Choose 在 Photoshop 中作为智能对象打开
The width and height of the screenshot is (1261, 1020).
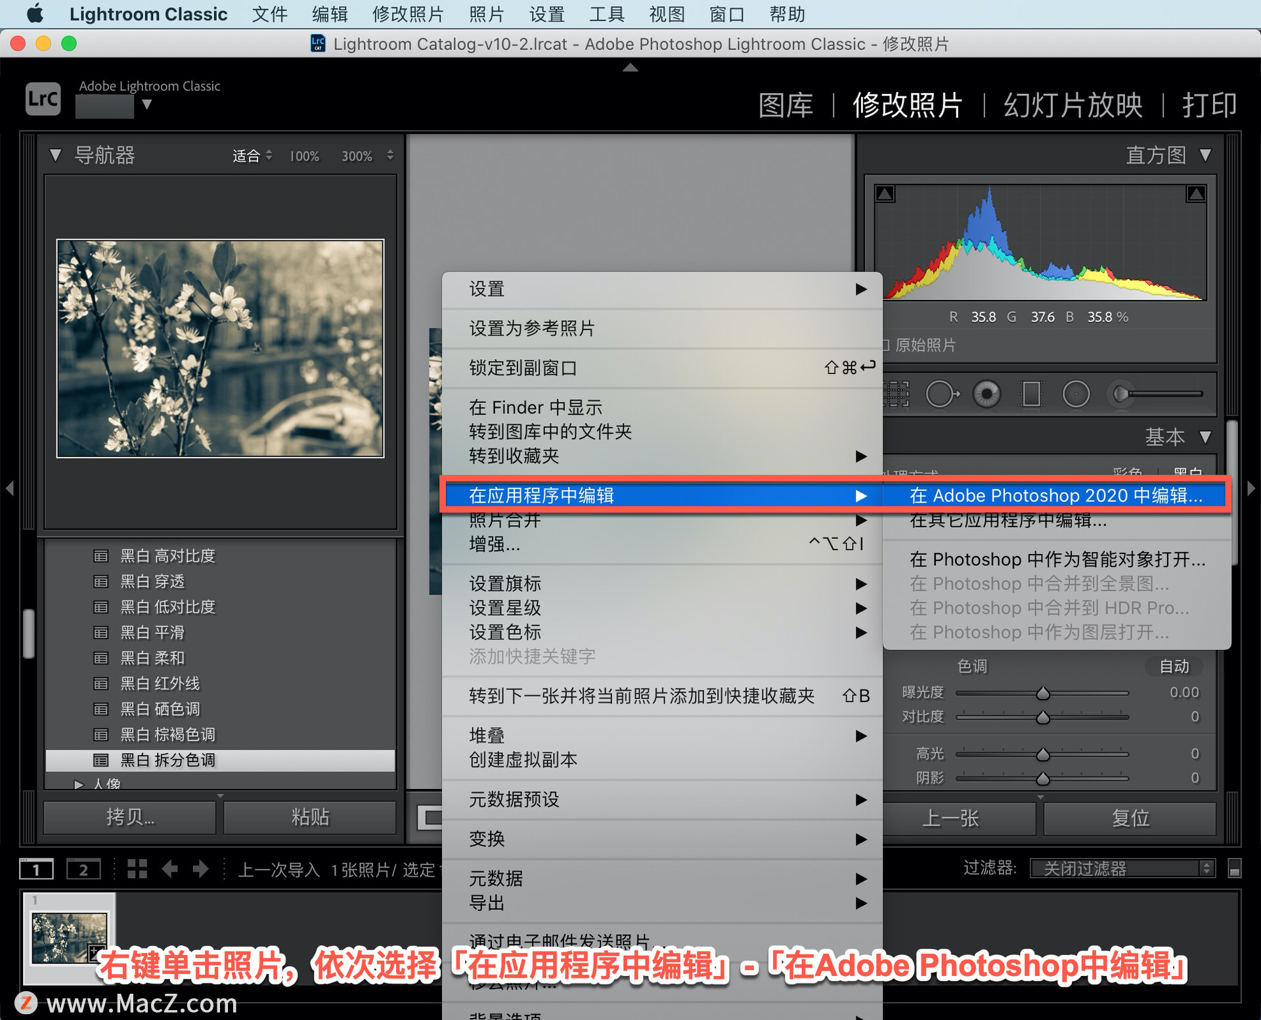pos(1056,559)
